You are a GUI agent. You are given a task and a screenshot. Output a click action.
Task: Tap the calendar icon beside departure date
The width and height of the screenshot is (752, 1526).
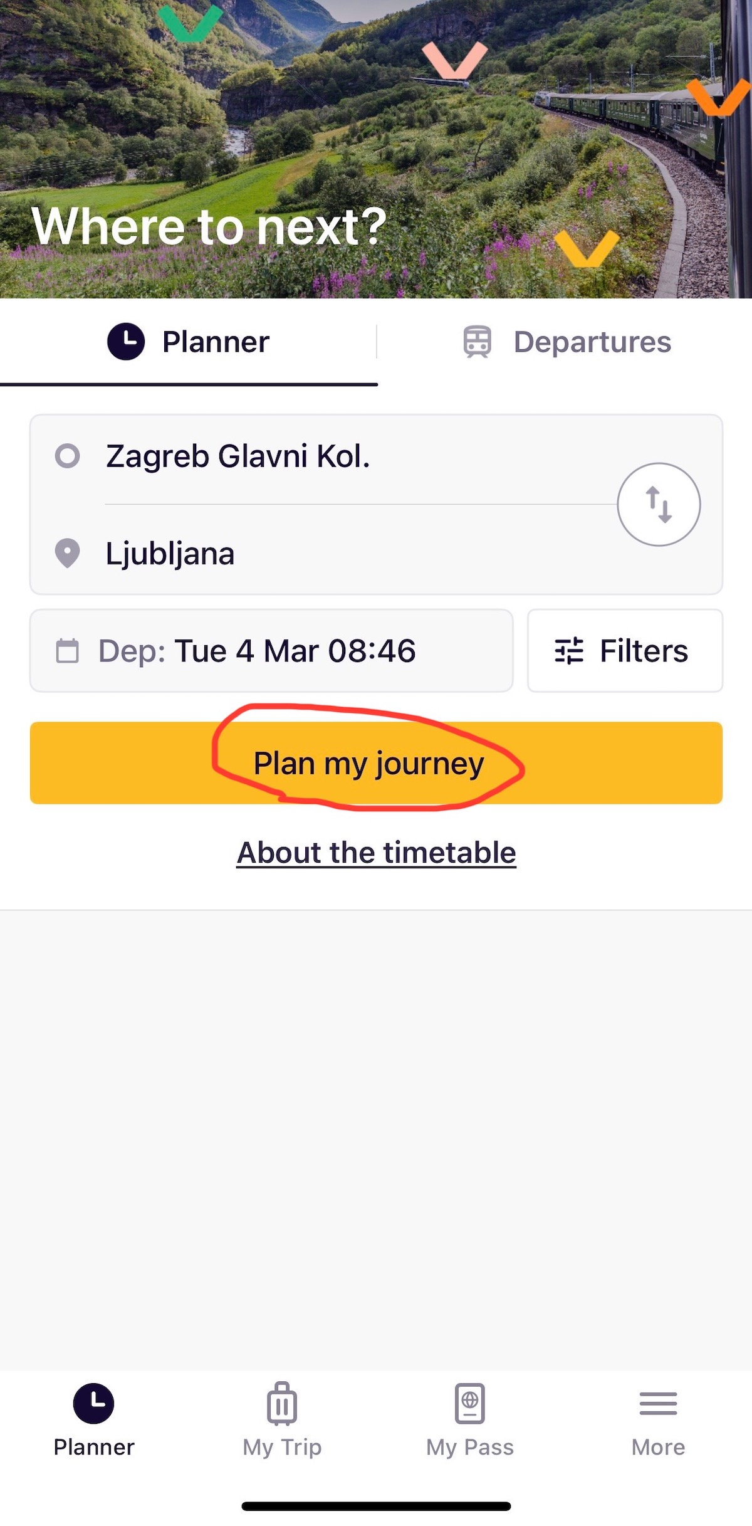pos(68,651)
